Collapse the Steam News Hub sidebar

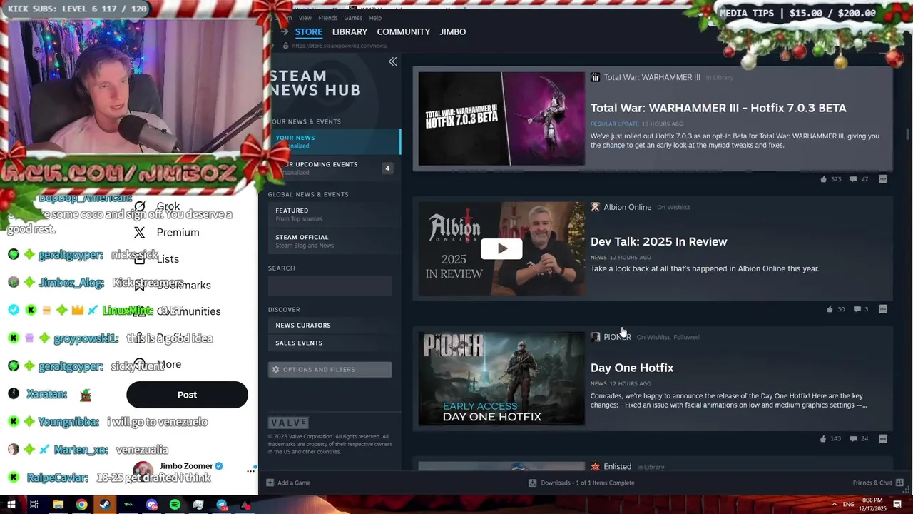click(392, 62)
